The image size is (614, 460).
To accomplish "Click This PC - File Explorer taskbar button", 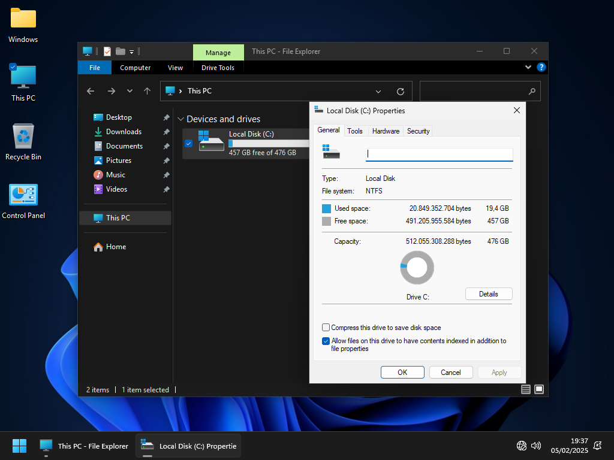I will click(x=84, y=446).
